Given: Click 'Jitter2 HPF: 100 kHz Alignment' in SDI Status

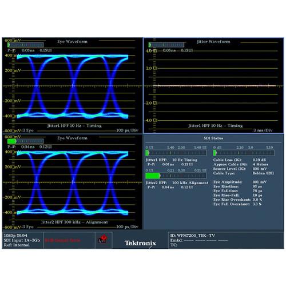Looking at the screenshot, I should pyautogui.click(x=177, y=182).
